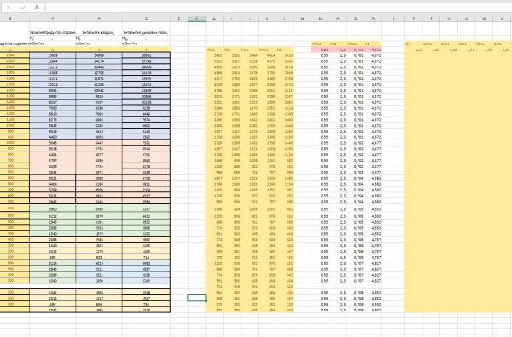Image resolution: width=512 pixels, height=337 pixels.
Task: Select column R header
Action: pyautogui.click(x=393, y=19)
